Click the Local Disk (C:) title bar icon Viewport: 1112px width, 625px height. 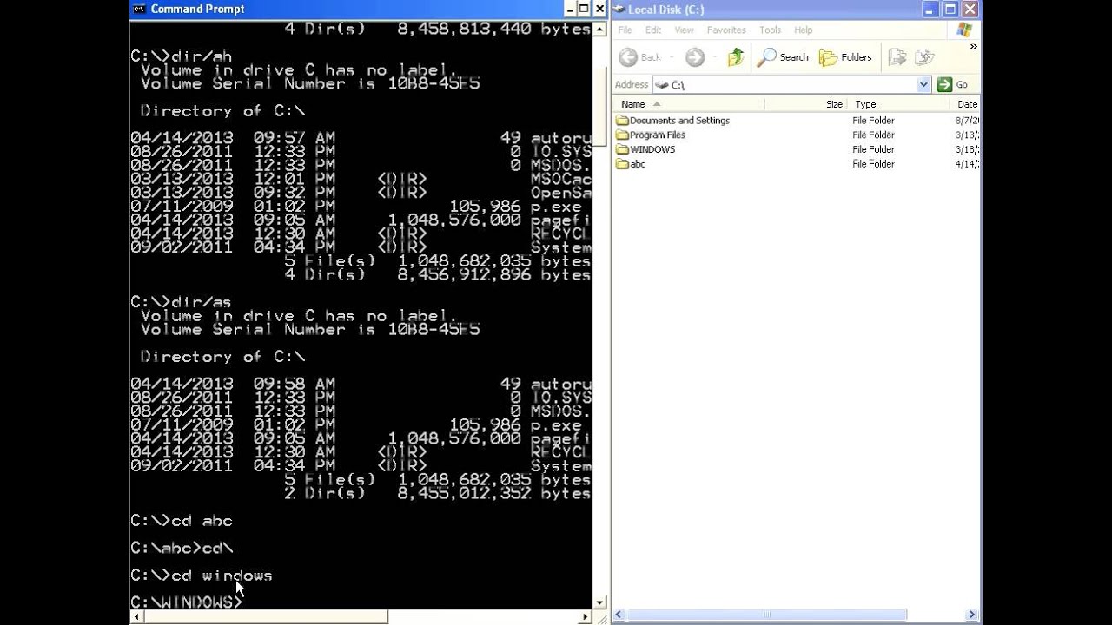[x=619, y=10]
